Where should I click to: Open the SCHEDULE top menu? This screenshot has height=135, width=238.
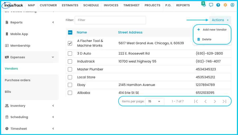[x=91, y=5]
